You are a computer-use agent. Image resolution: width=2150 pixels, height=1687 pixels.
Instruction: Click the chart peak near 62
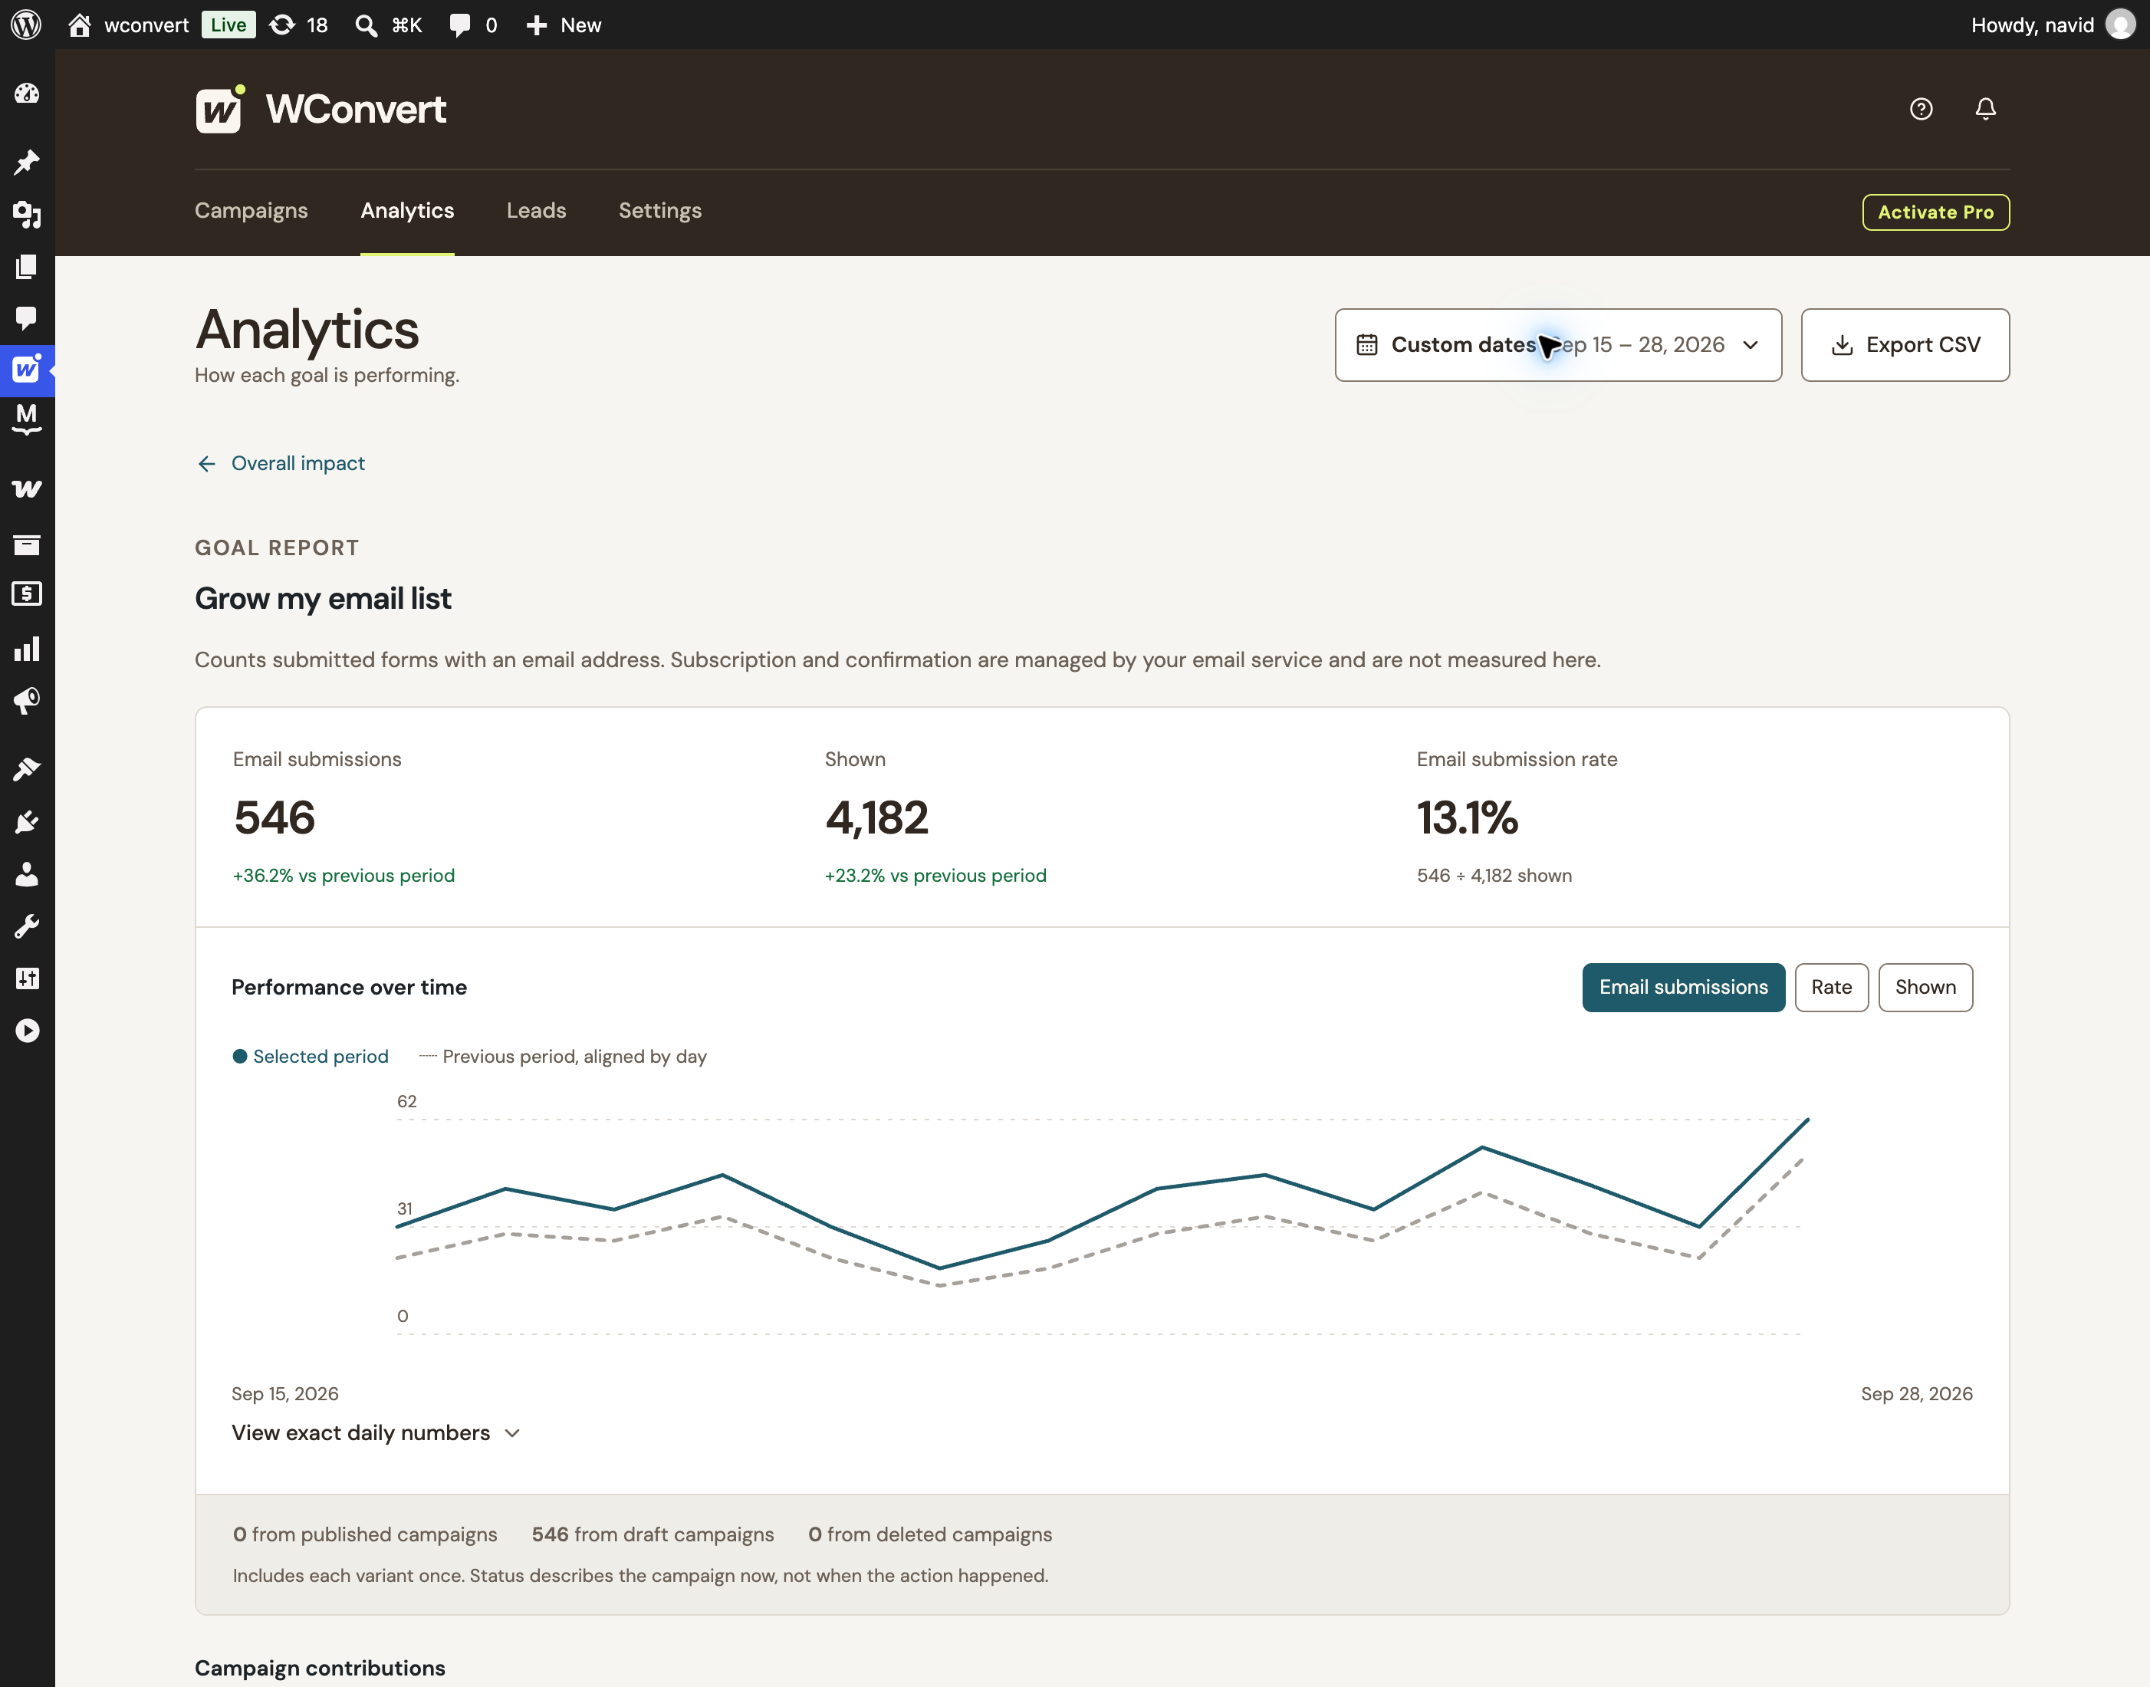1807,1119
